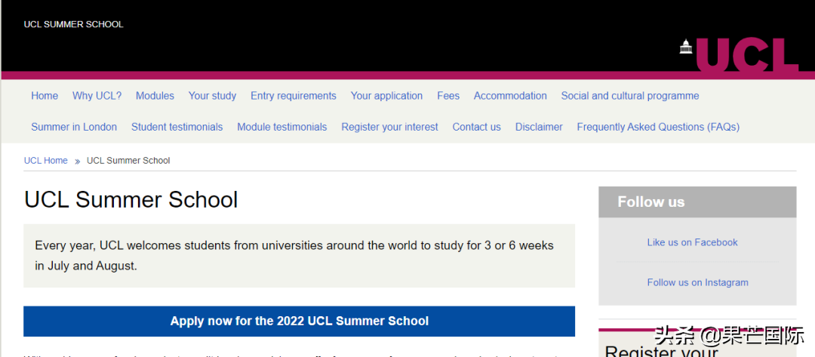Click Like us on Facebook
Viewport: 815px width, 357px height.
coord(692,242)
